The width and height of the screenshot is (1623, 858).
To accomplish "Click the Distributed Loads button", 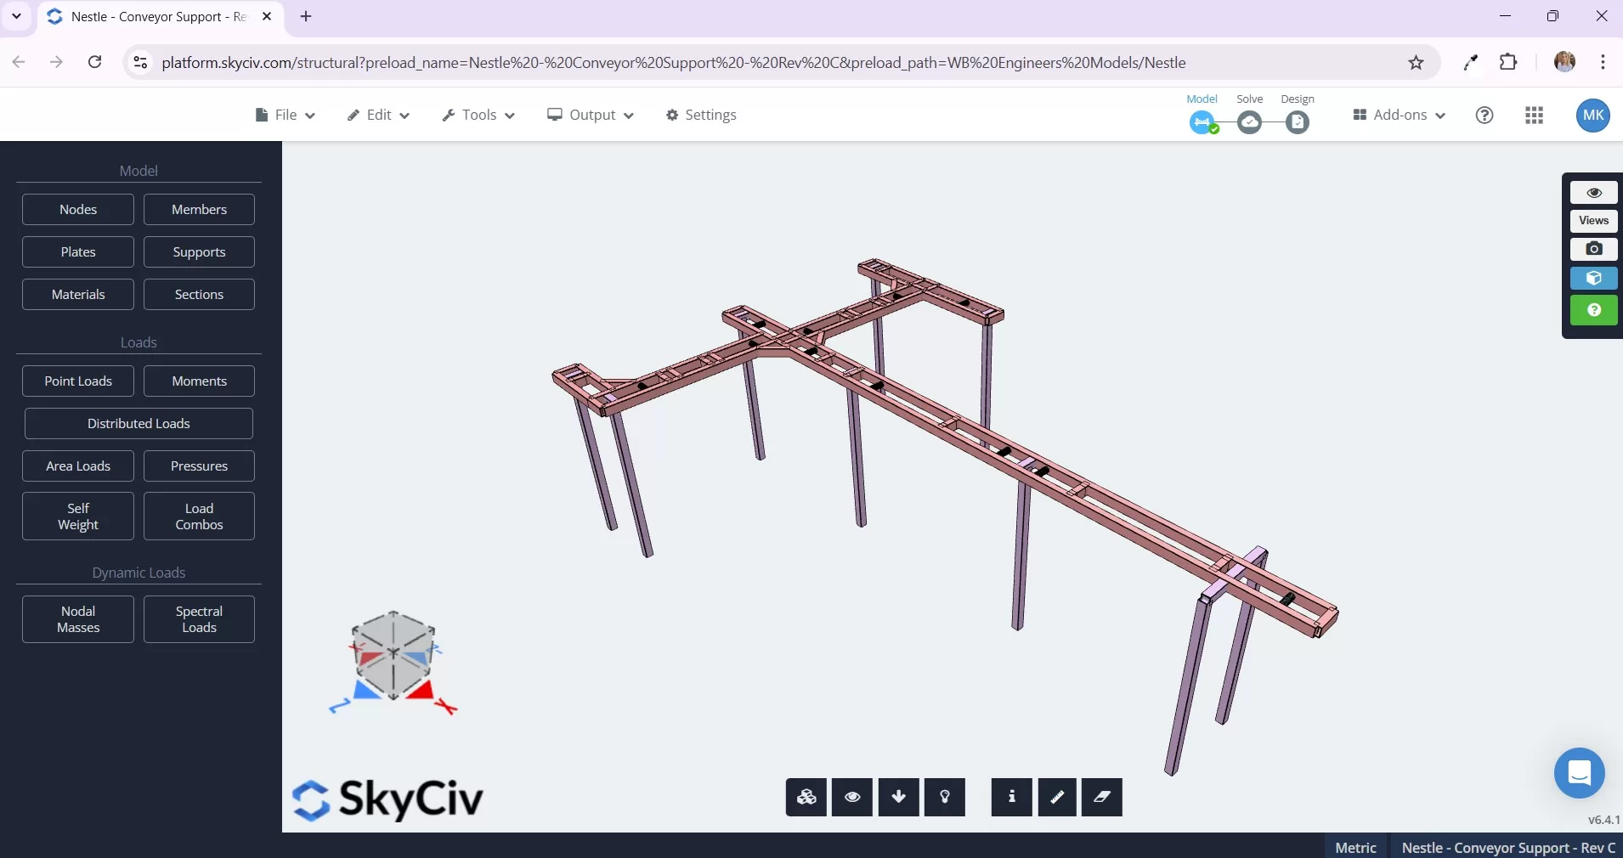I will pyautogui.click(x=139, y=423).
